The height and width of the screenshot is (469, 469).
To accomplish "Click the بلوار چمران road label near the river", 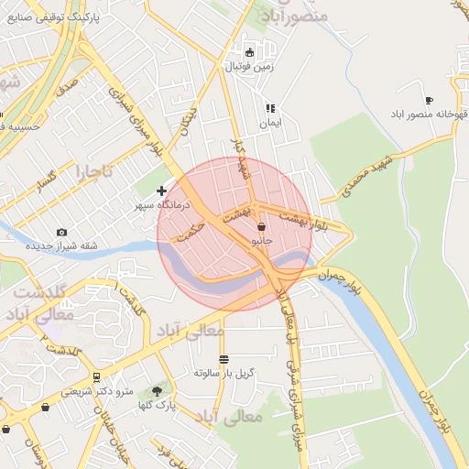I will 338,282.
